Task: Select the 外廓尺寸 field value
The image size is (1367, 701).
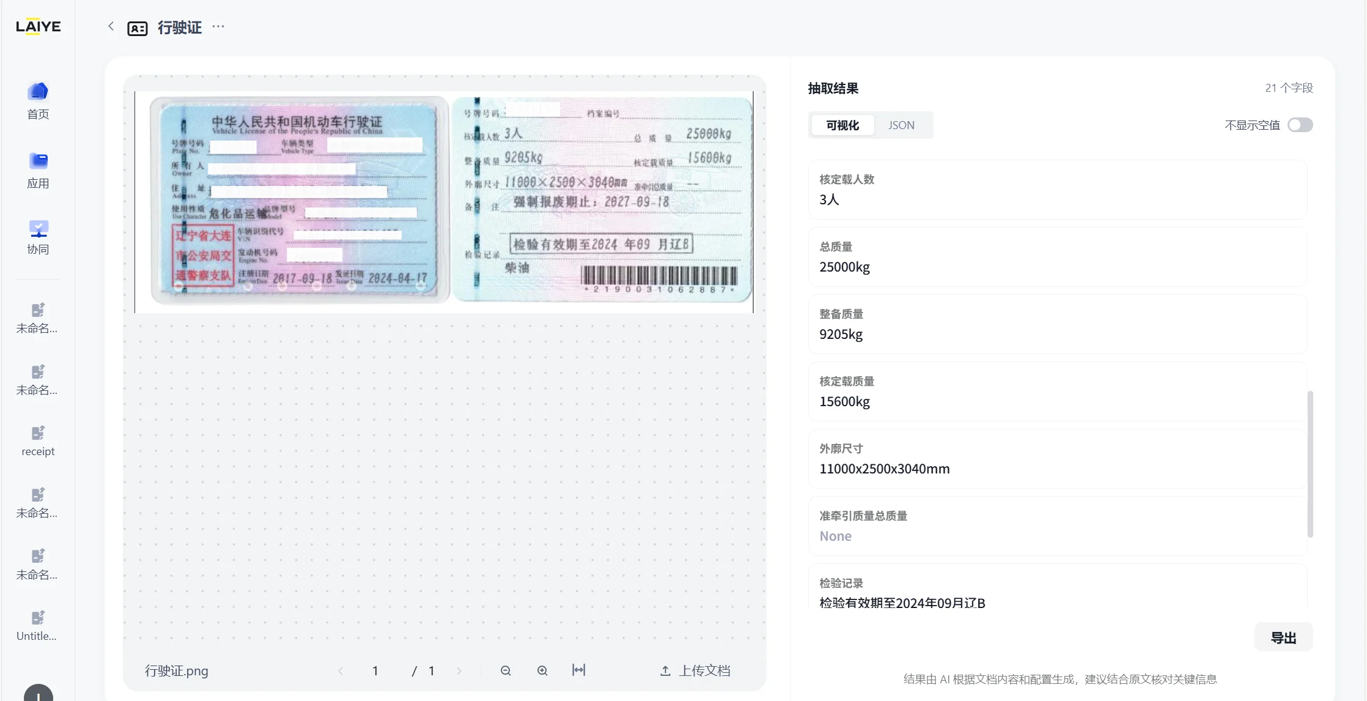Action: 884,469
